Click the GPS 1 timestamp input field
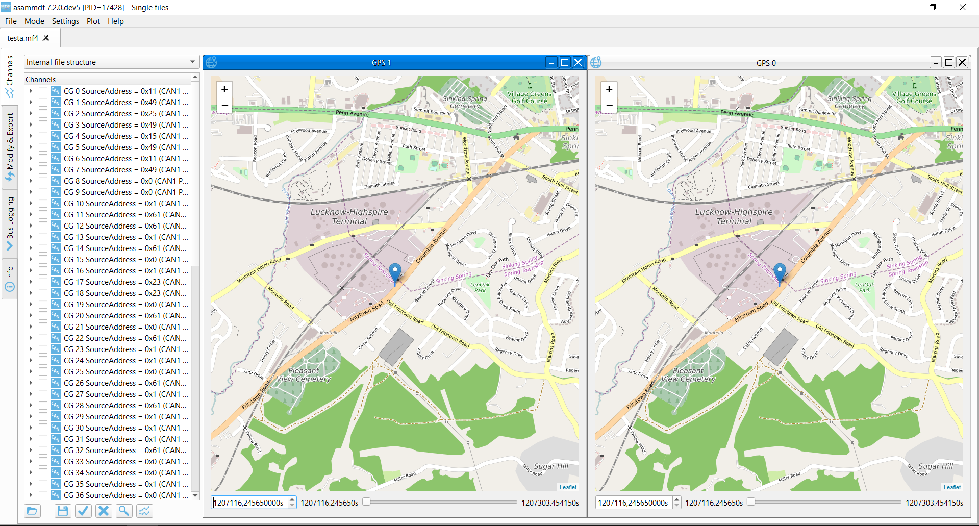 (249, 503)
